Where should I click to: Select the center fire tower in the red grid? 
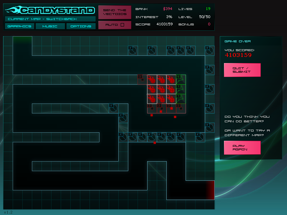(161, 89)
